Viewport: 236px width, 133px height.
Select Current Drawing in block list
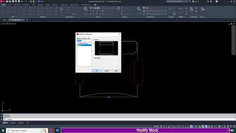point(84,44)
